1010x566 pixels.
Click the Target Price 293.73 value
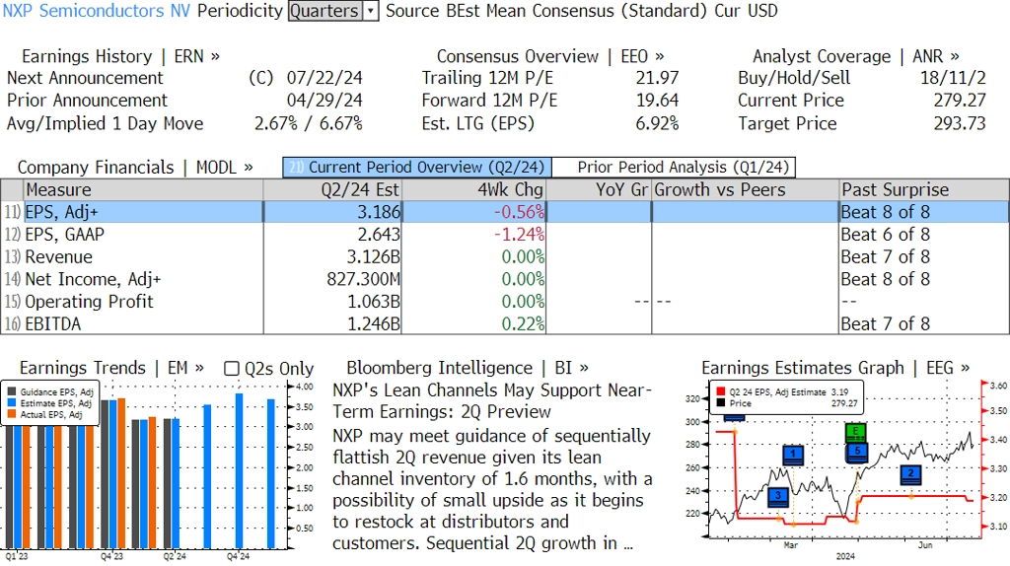click(960, 123)
